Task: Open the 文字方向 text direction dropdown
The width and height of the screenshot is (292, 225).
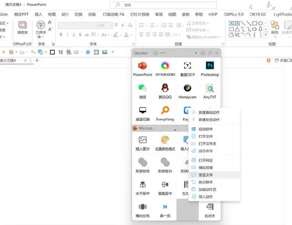Action: click(x=198, y=23)
